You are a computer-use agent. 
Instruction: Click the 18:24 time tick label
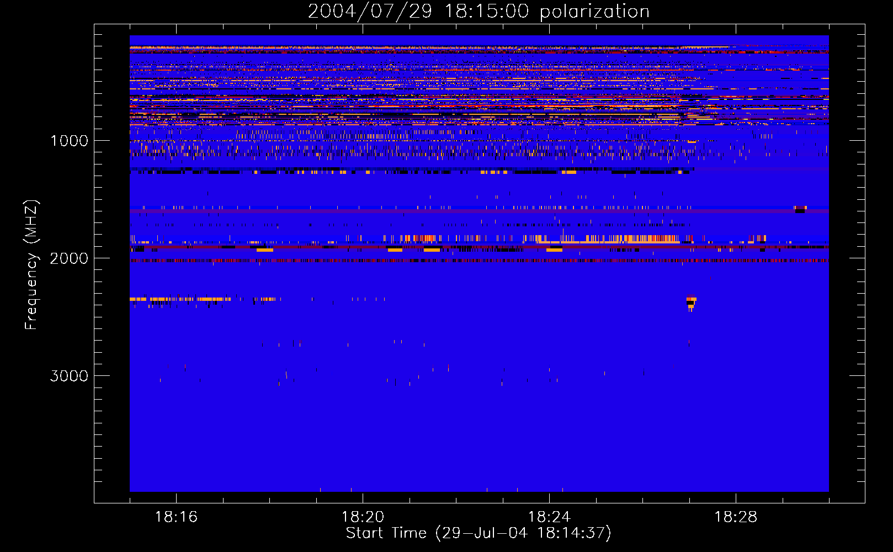(x=549, y=517)
